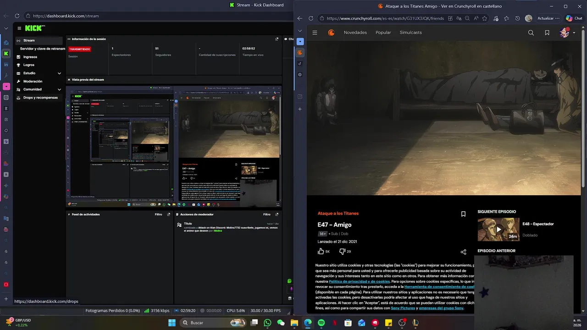Open Crunchyroll search magnifier
The image size is (587, 330).
(x=531, y=33)
